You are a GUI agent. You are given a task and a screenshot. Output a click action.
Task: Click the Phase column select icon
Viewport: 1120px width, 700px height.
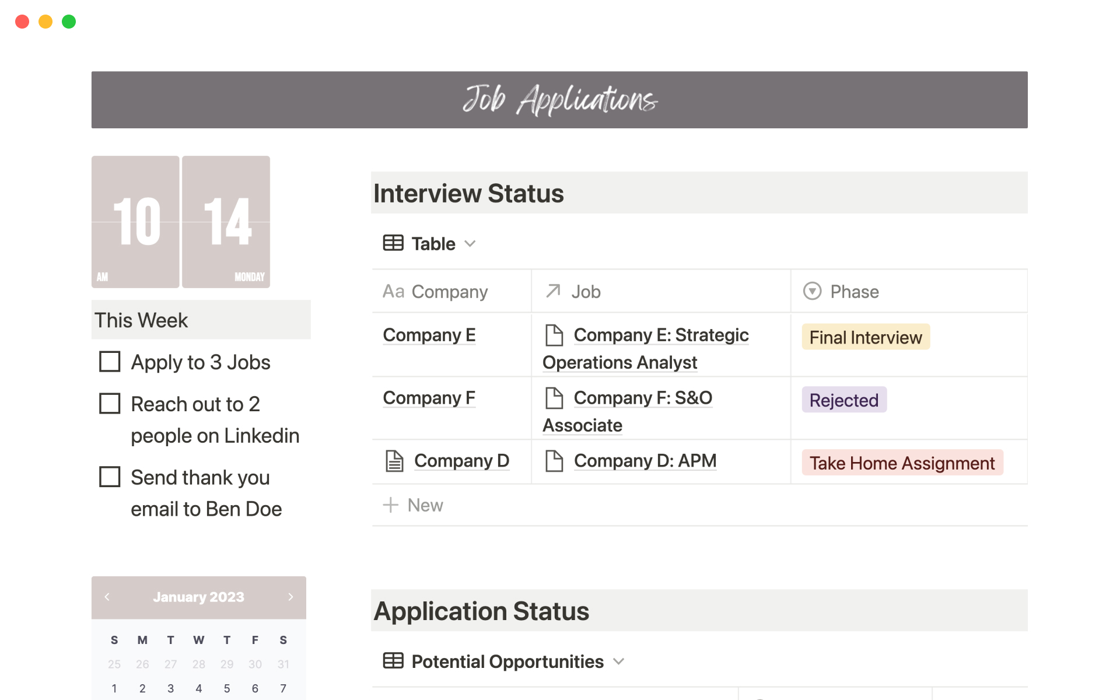(812, 291)
